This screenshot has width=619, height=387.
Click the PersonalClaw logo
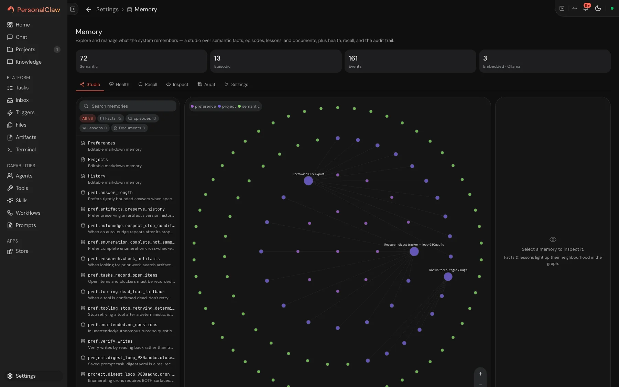tap(34, 10)
